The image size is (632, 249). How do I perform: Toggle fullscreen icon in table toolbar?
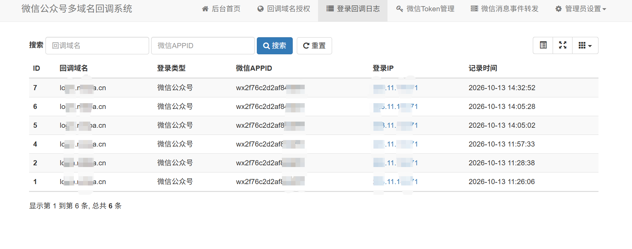563,45
